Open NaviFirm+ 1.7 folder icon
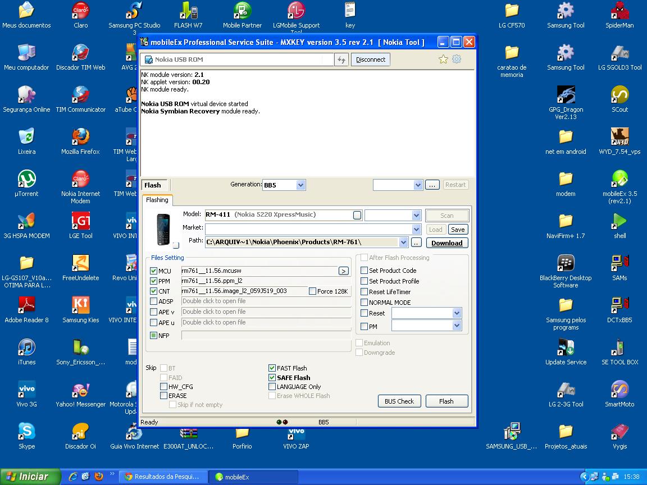The height and width of the screenshot is (485, 647). point(566,225)
